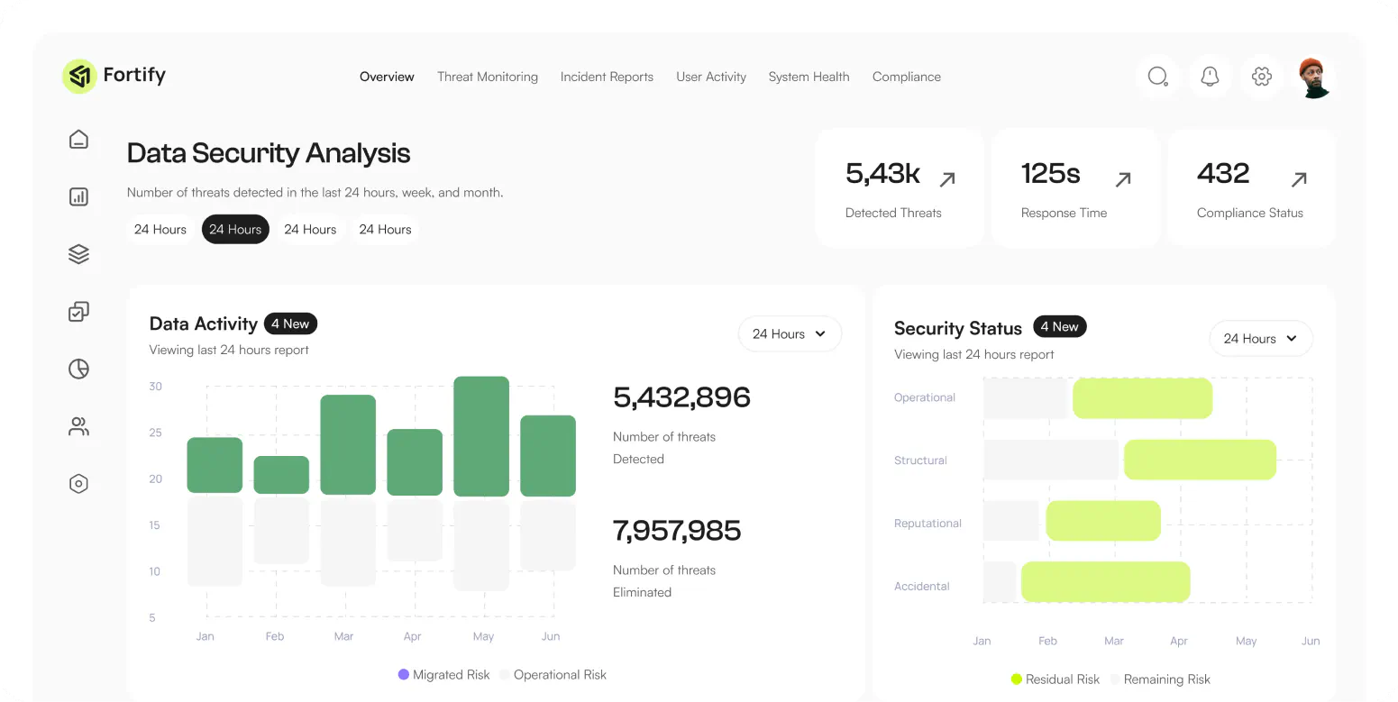Open the user profile avatar

1314,77
